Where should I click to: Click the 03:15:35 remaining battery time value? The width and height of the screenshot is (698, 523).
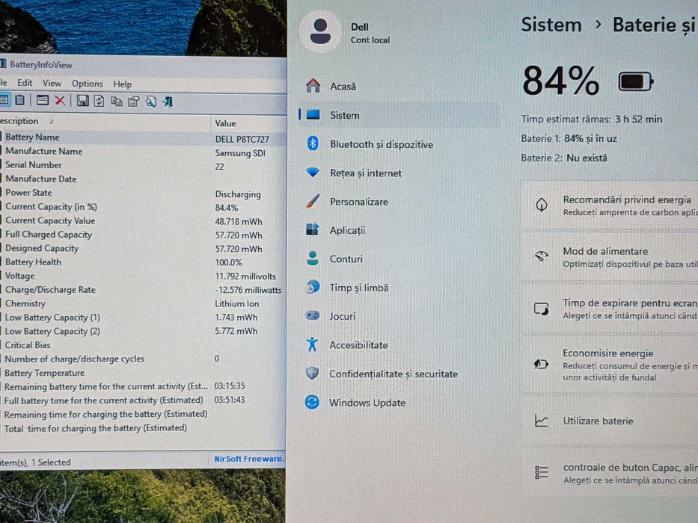[x=230, y=386]
